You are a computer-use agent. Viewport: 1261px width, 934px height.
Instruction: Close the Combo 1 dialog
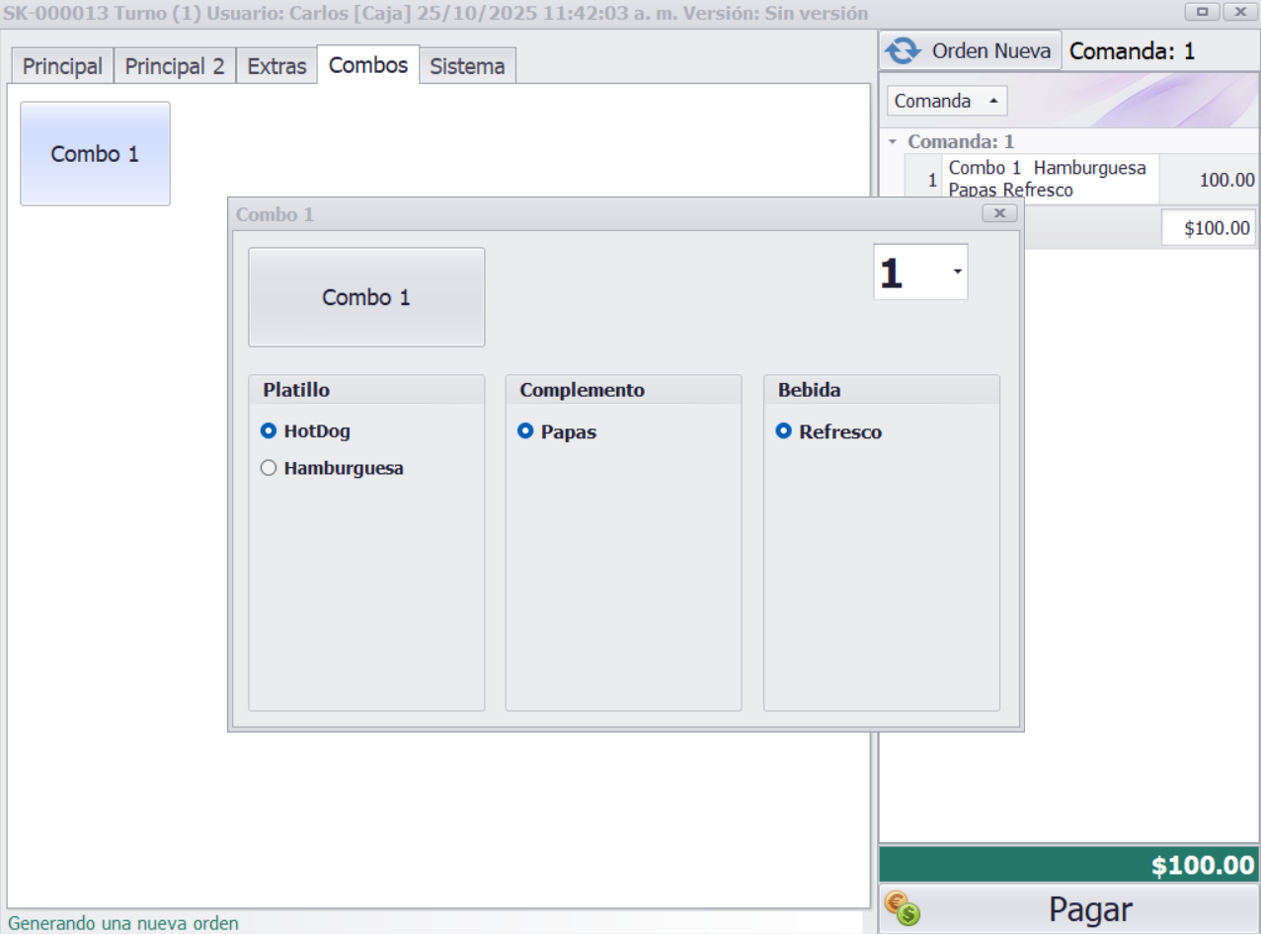(999, 213)
